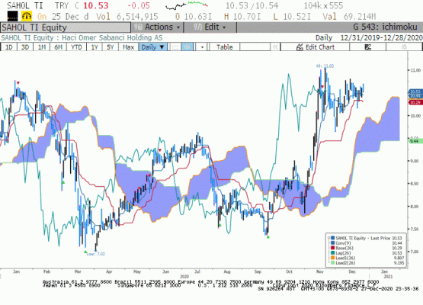Select the 5Y time range tab
Image resolution: width=423 pixels, height=305 pixels.
point(111,47)
